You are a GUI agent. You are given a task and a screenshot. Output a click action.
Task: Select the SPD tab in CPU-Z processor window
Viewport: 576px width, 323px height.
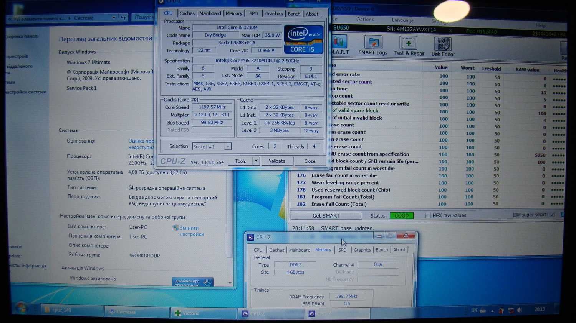[x=253, y=13]
